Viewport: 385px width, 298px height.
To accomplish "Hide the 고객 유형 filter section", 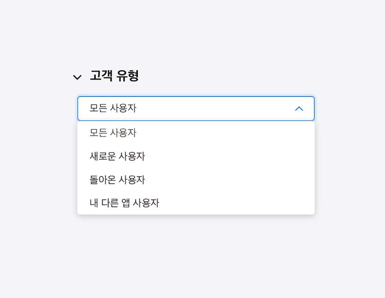I will click(x=77, y=77).
